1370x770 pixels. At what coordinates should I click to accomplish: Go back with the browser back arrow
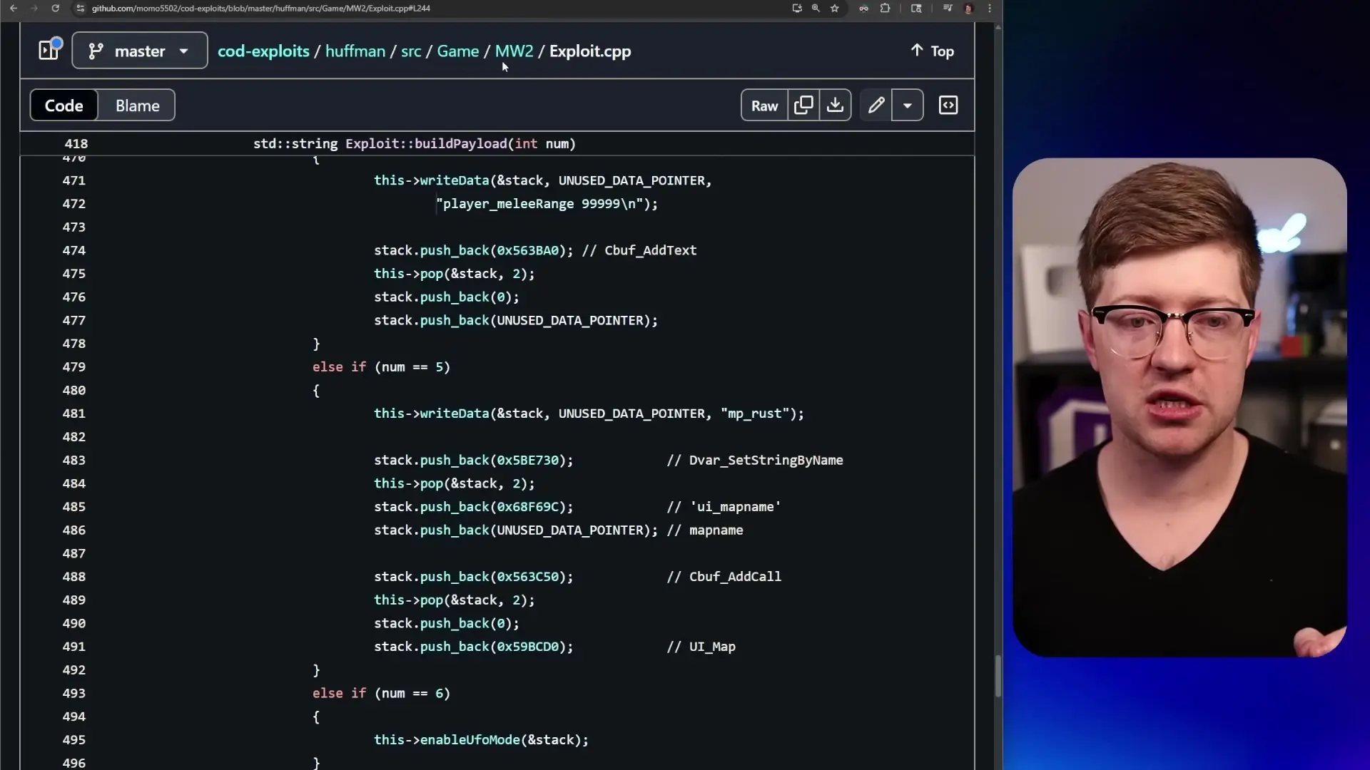[14, 8]
